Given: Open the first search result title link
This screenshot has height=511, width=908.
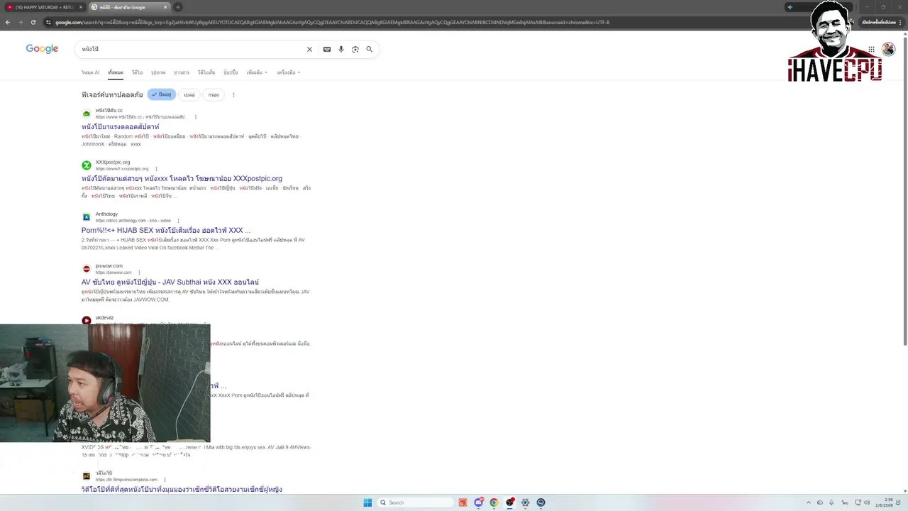Looking at the screenshot, I should (120, 127).
